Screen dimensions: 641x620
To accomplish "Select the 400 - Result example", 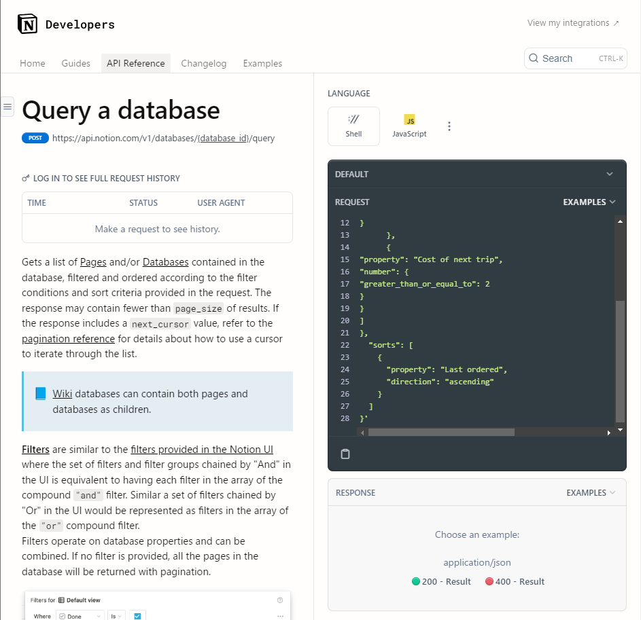I will click(514, 581).
